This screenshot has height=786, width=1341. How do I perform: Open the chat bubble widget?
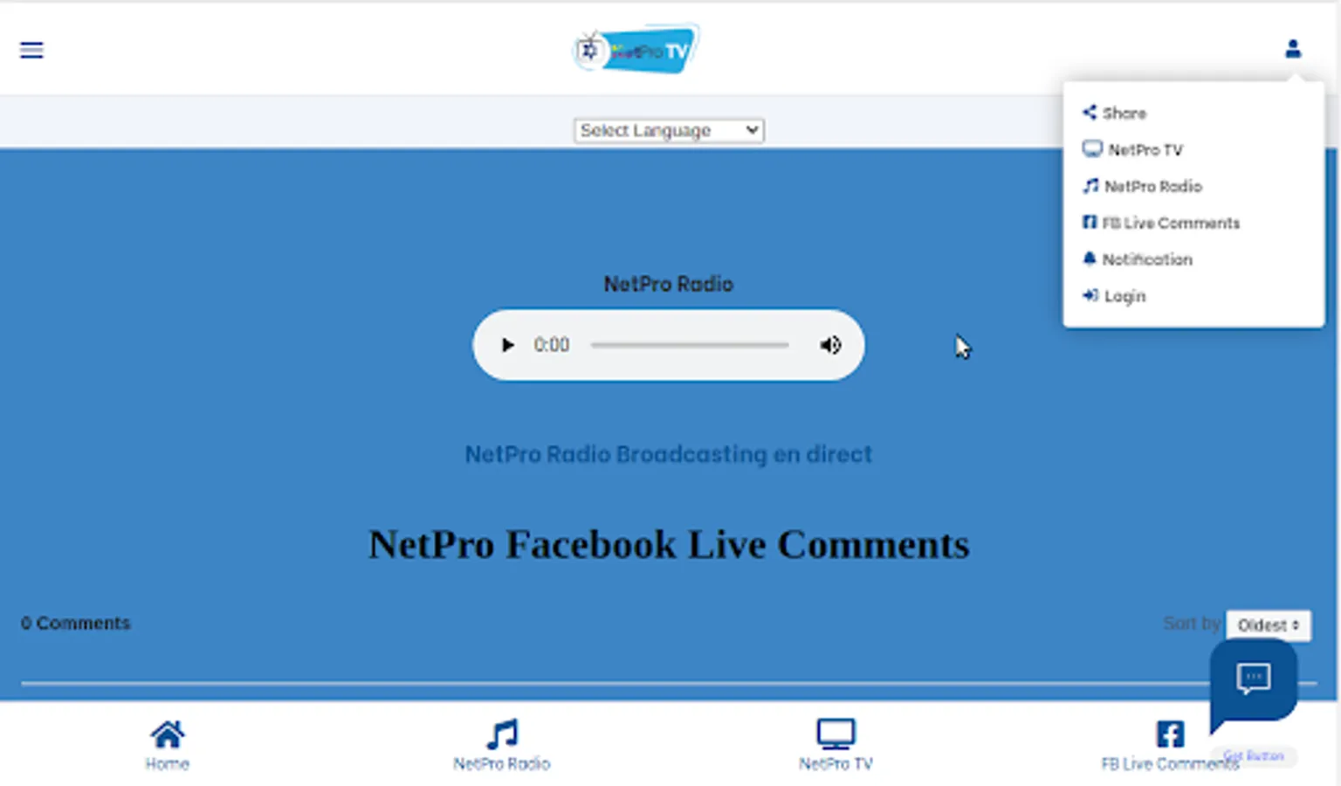point(1253,680)
